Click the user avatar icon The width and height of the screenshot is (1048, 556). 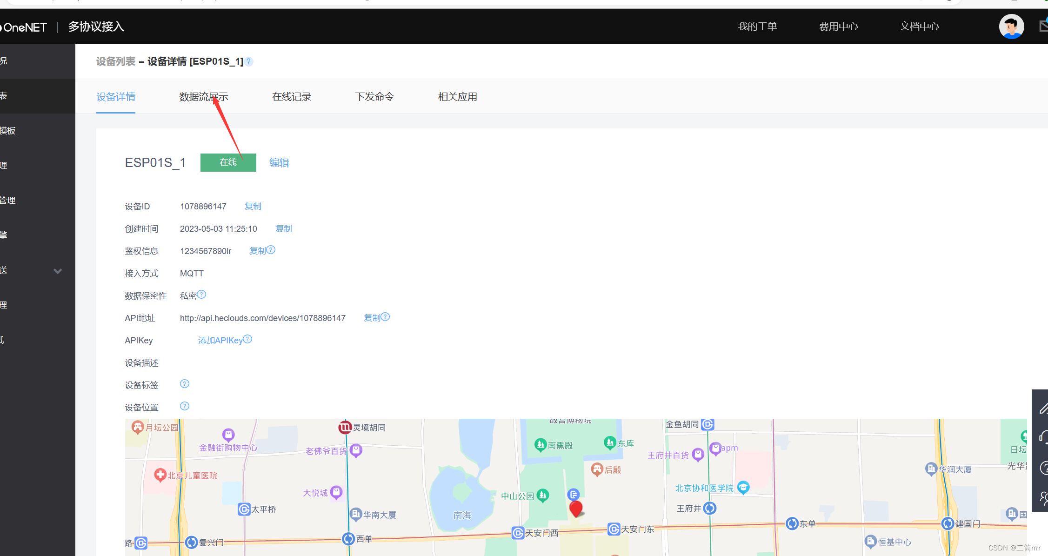click(1011, 27)
